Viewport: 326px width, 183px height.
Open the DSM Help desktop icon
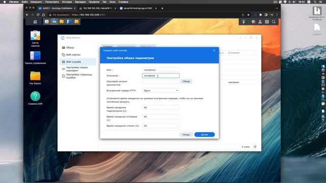point(35,98)
